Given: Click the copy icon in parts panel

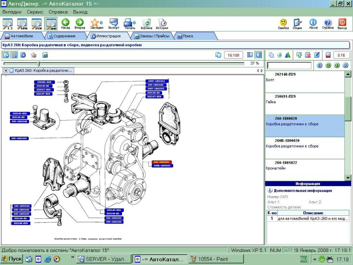Looking at the screenshot, I should pos(271,55).
